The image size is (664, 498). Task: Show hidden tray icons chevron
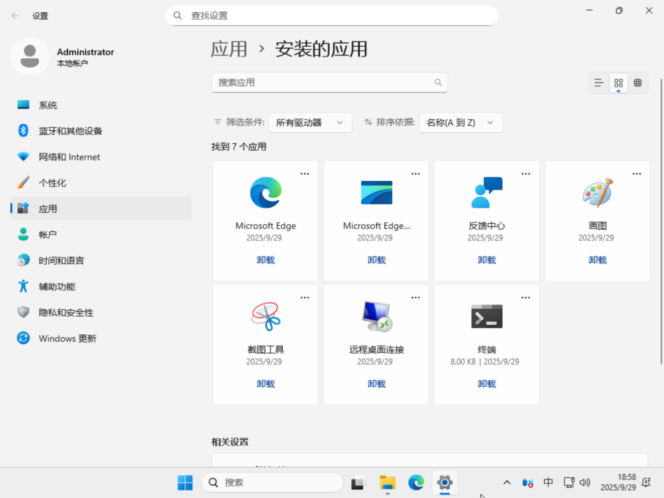point(507,483)
